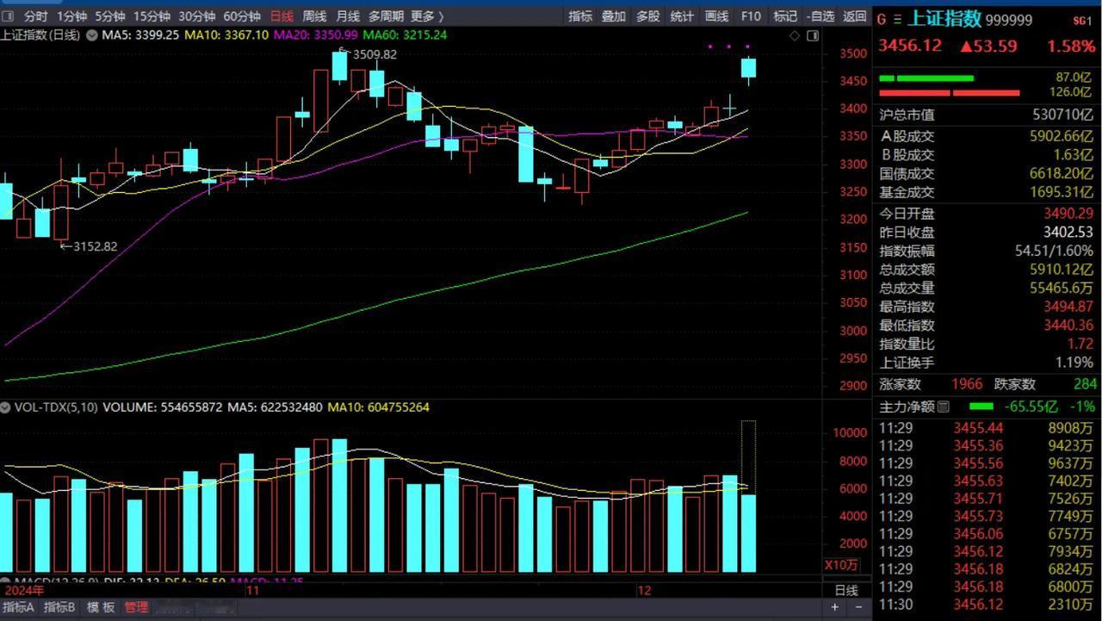Click the green 87.0亿 buy volume bar

[x=926, y=78]
